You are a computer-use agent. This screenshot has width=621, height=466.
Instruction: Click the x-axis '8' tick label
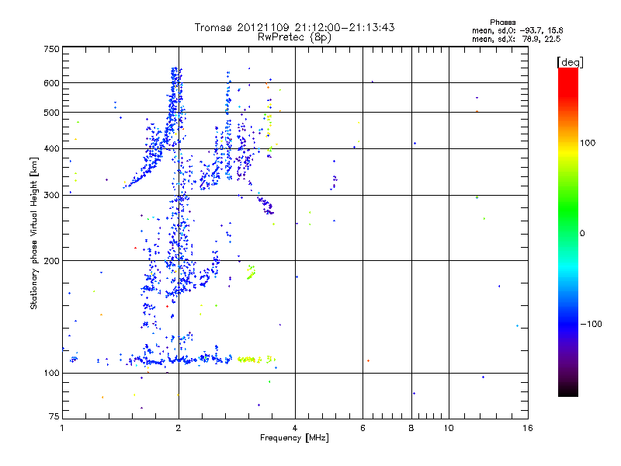[x=411, y=428]
